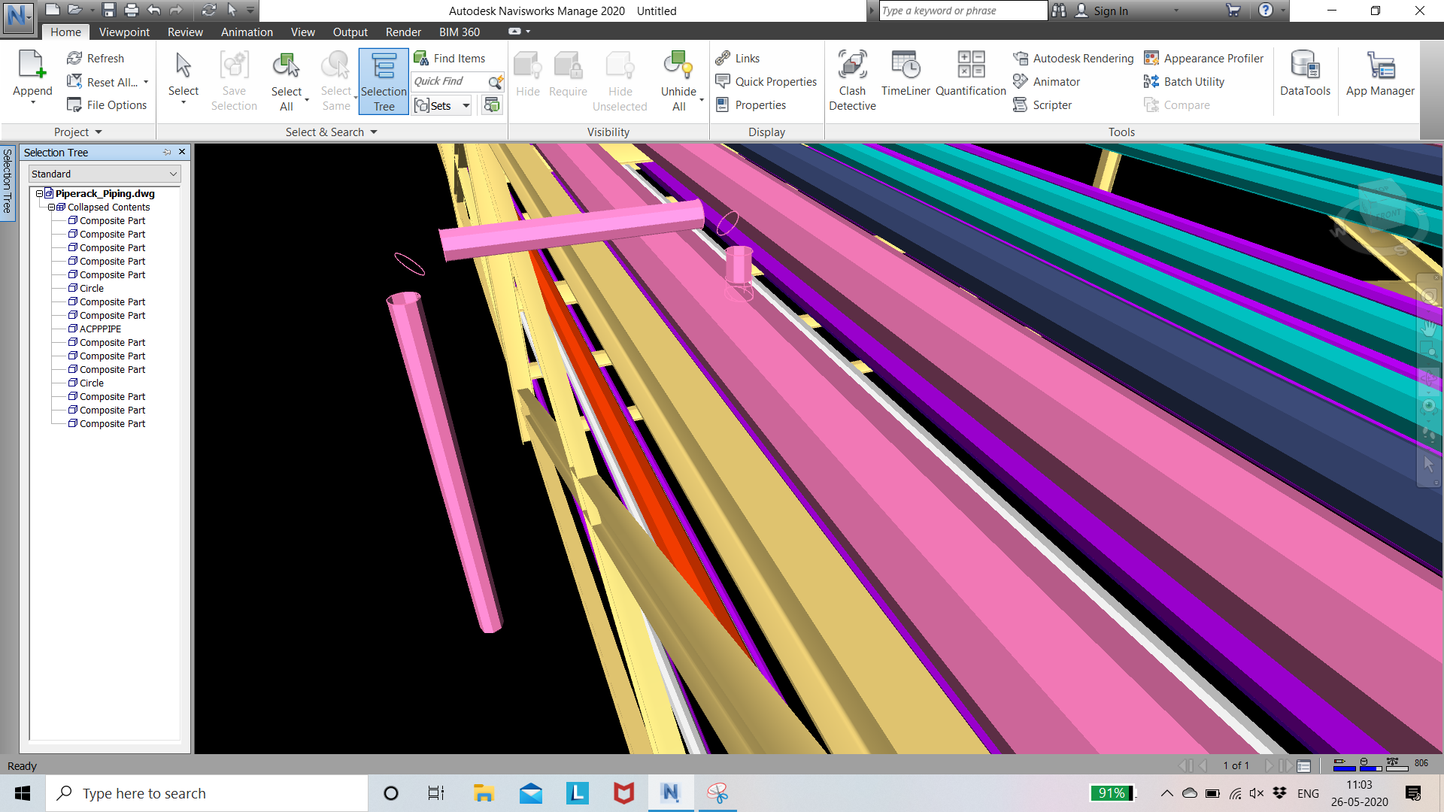The image size is (1444, 812).
Task: Toggle Hide Unselected visibility
Action: 620,81
